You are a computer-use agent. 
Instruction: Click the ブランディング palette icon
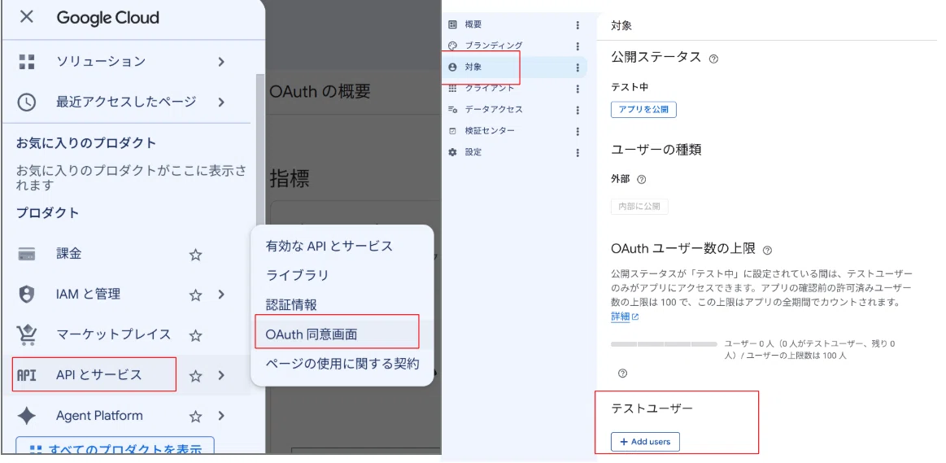coord(452,46)
